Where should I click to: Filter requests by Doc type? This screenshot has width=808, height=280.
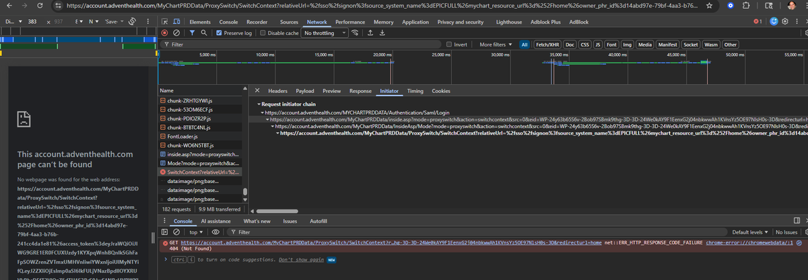[570, 44]
